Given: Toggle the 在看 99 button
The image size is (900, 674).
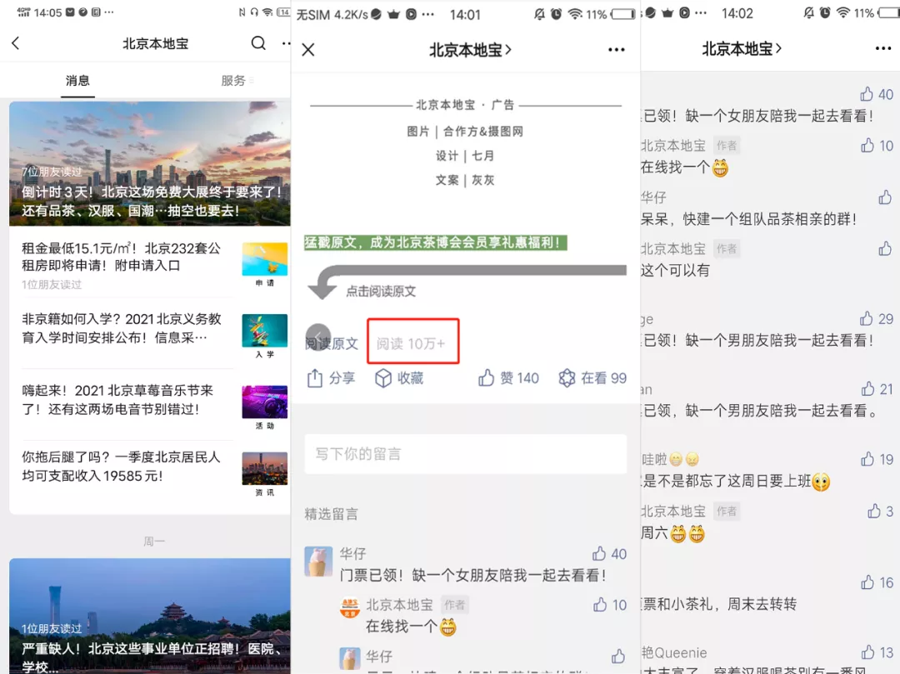Looking at the screenshot, I should click(567, 378).
